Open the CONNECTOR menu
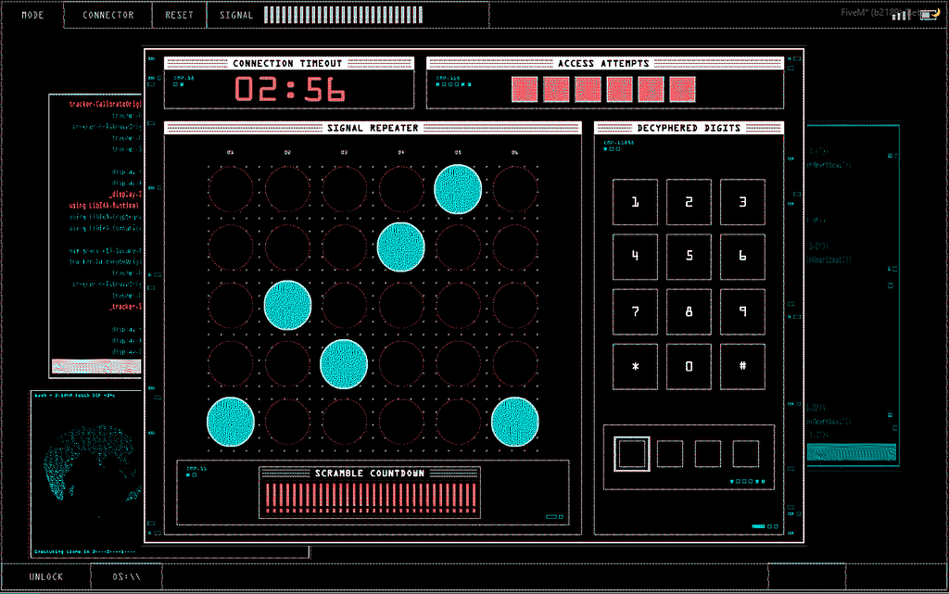This screenshot has height=594, width=949. 108,15
